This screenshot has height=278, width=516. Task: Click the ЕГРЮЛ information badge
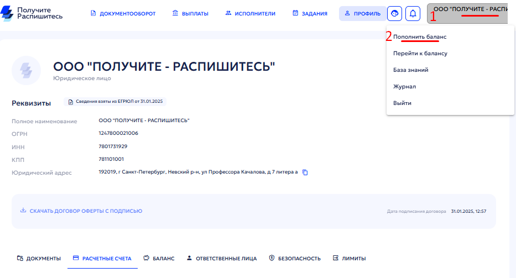115,102
